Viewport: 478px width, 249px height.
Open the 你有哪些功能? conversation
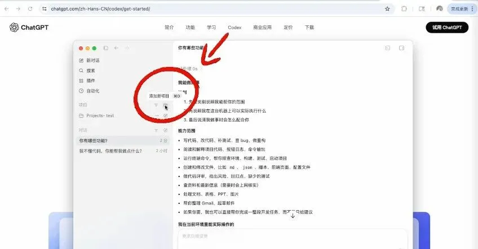tap(122, 140)
